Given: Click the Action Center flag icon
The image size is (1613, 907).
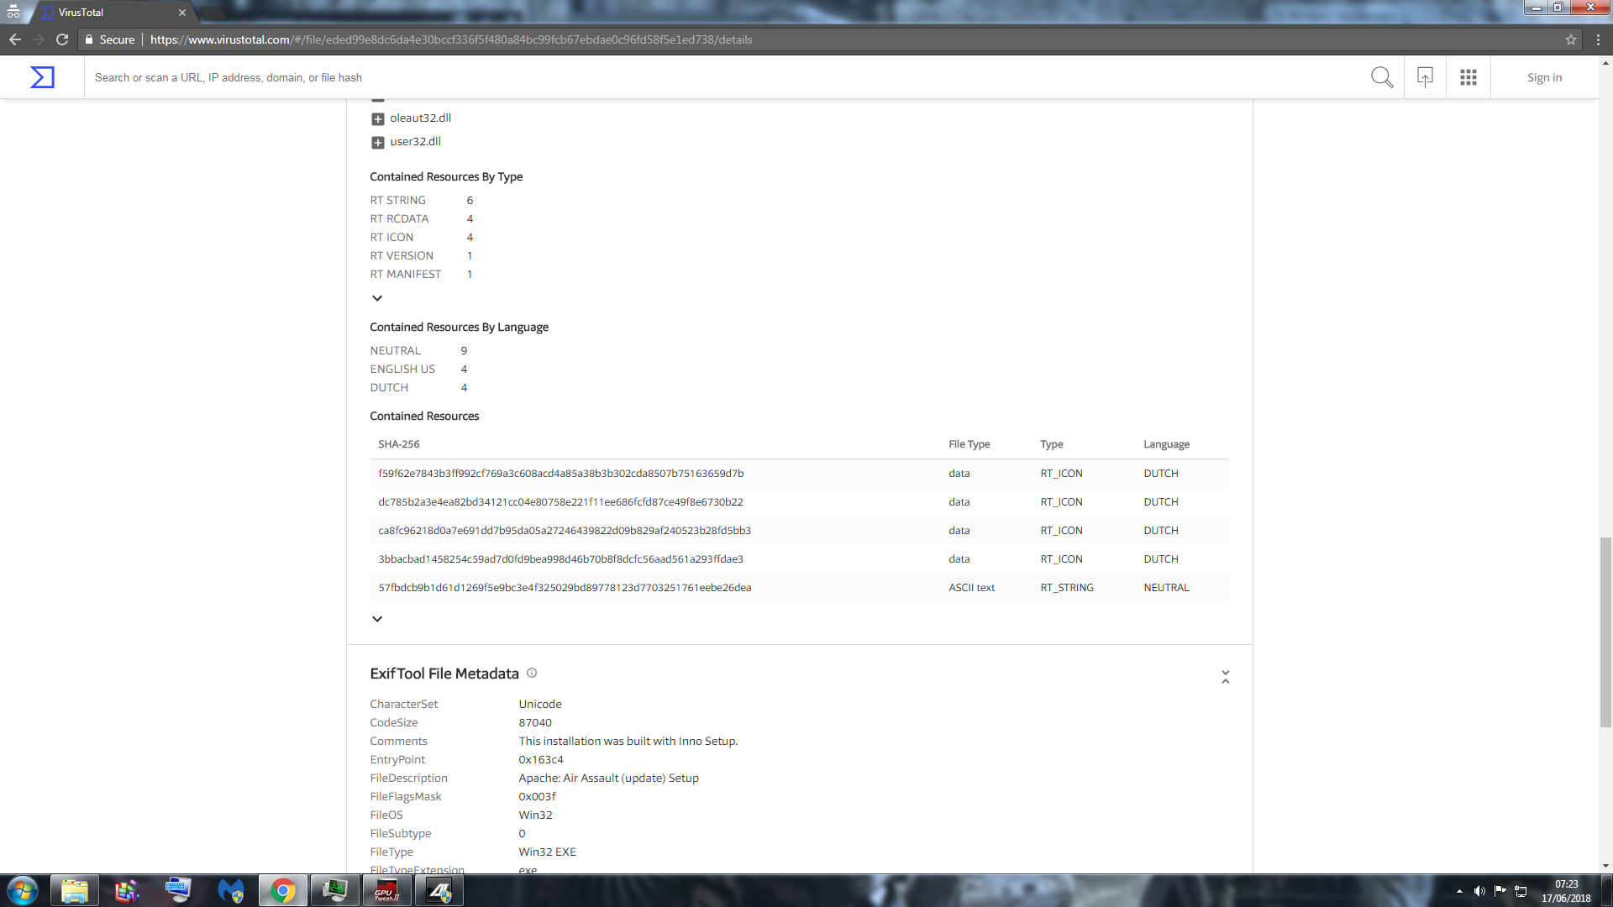Looking at the screenshot, I should point(1500,891).
